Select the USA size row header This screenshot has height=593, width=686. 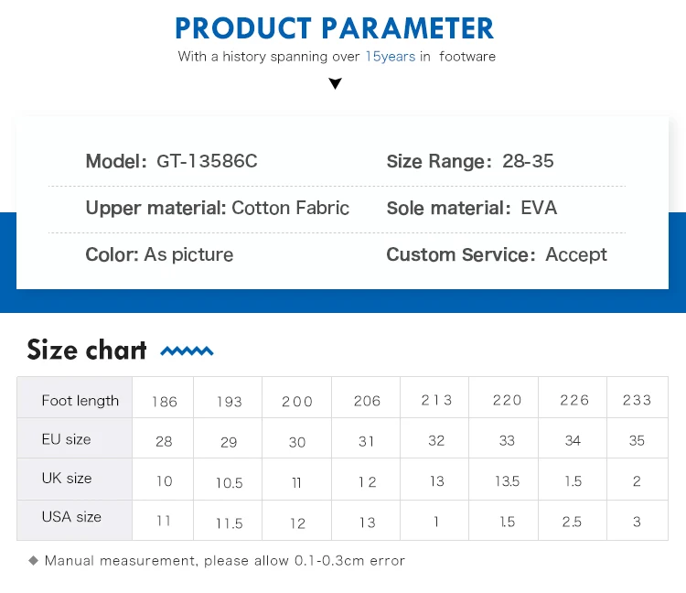[x=75, y=521]
